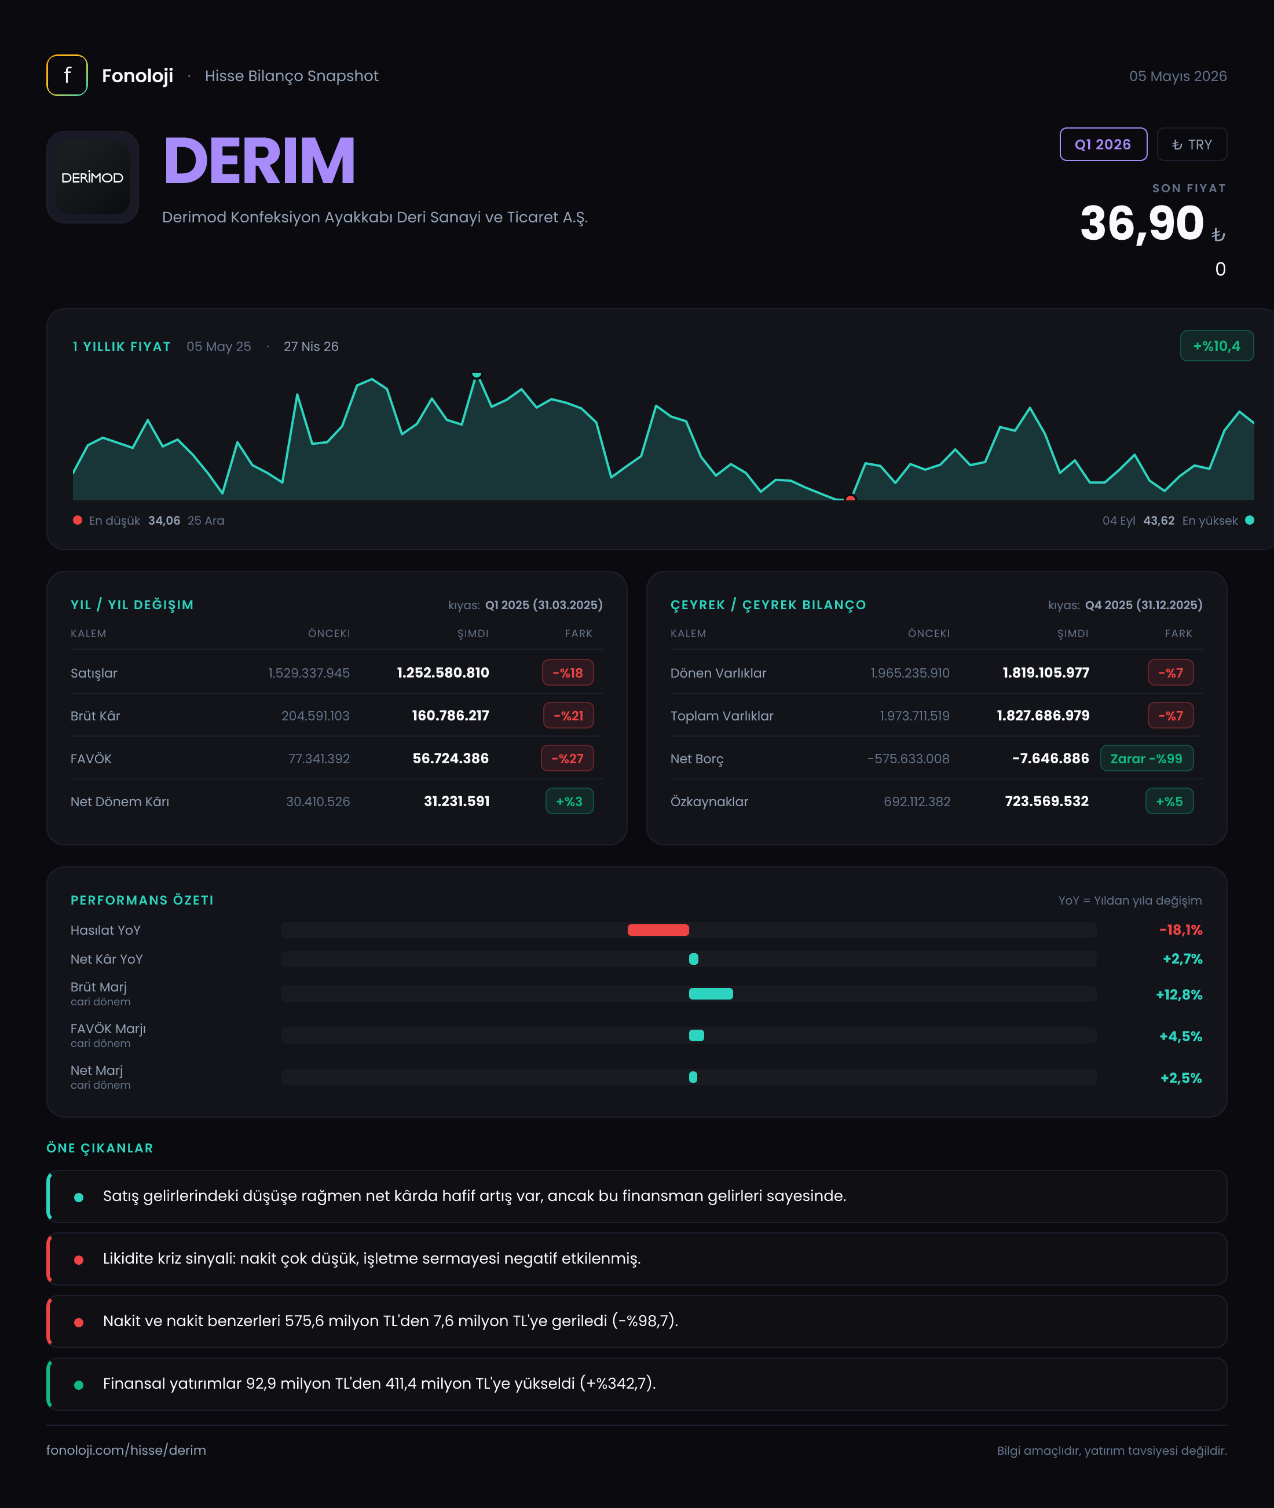Click the Net Dönem Kârı +%3 badge
This screenshot has width=1274, height=1508.
click(x=569, y=801)
